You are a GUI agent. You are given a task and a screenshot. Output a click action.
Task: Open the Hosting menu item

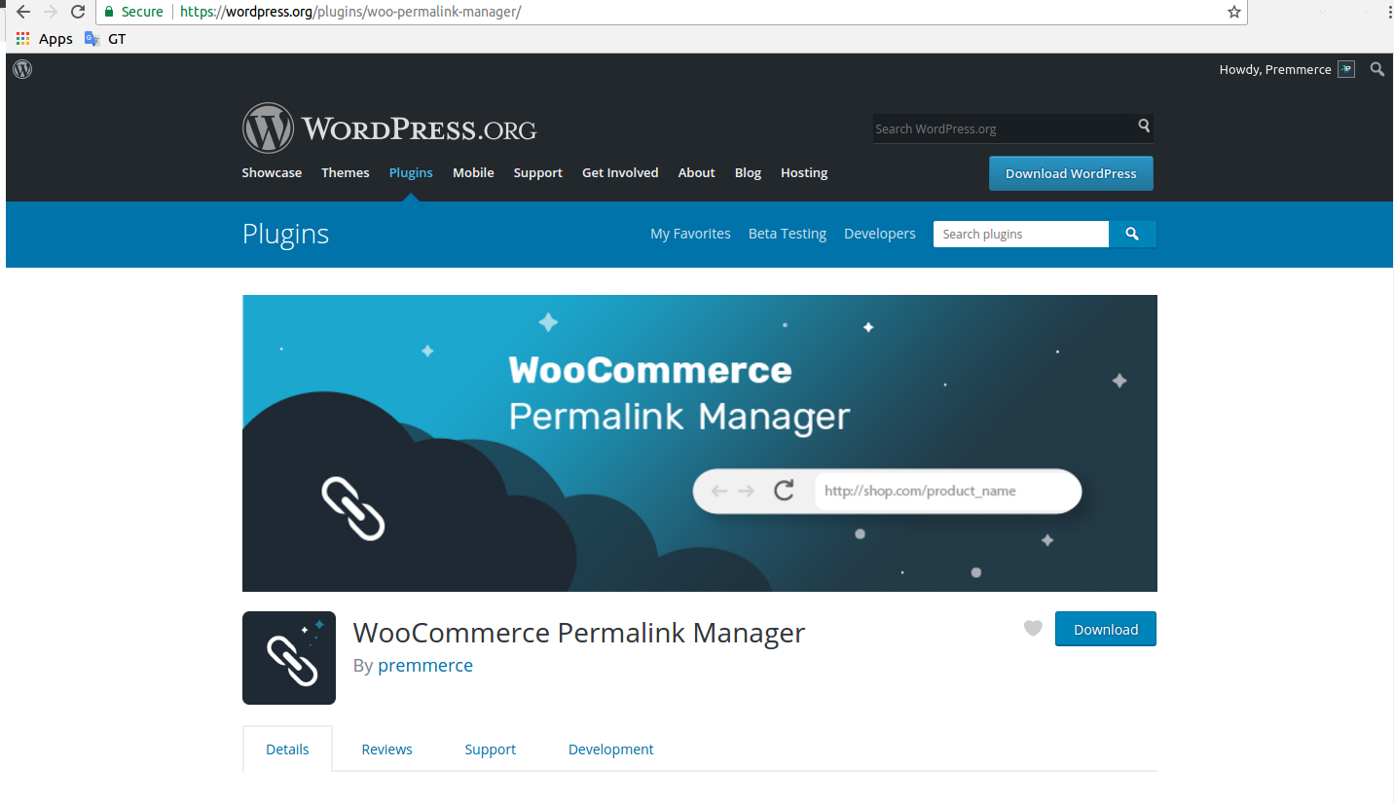point(804,172)
